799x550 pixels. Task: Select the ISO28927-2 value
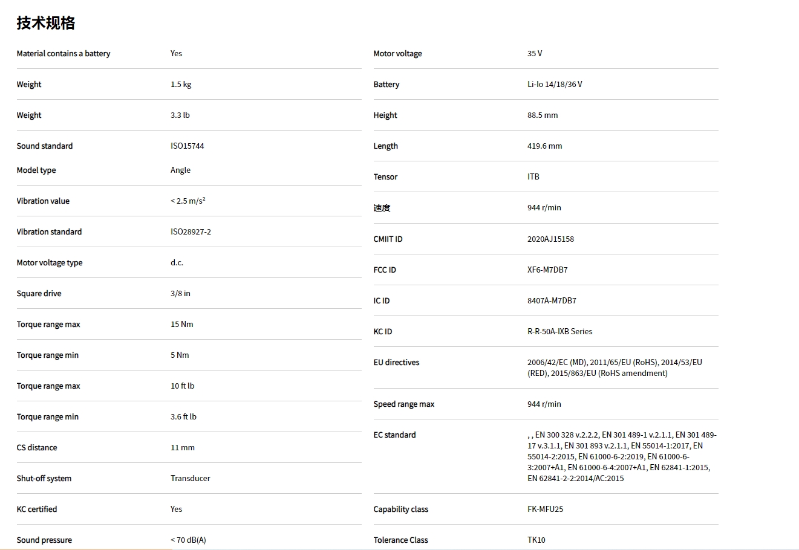coord(191,232)
